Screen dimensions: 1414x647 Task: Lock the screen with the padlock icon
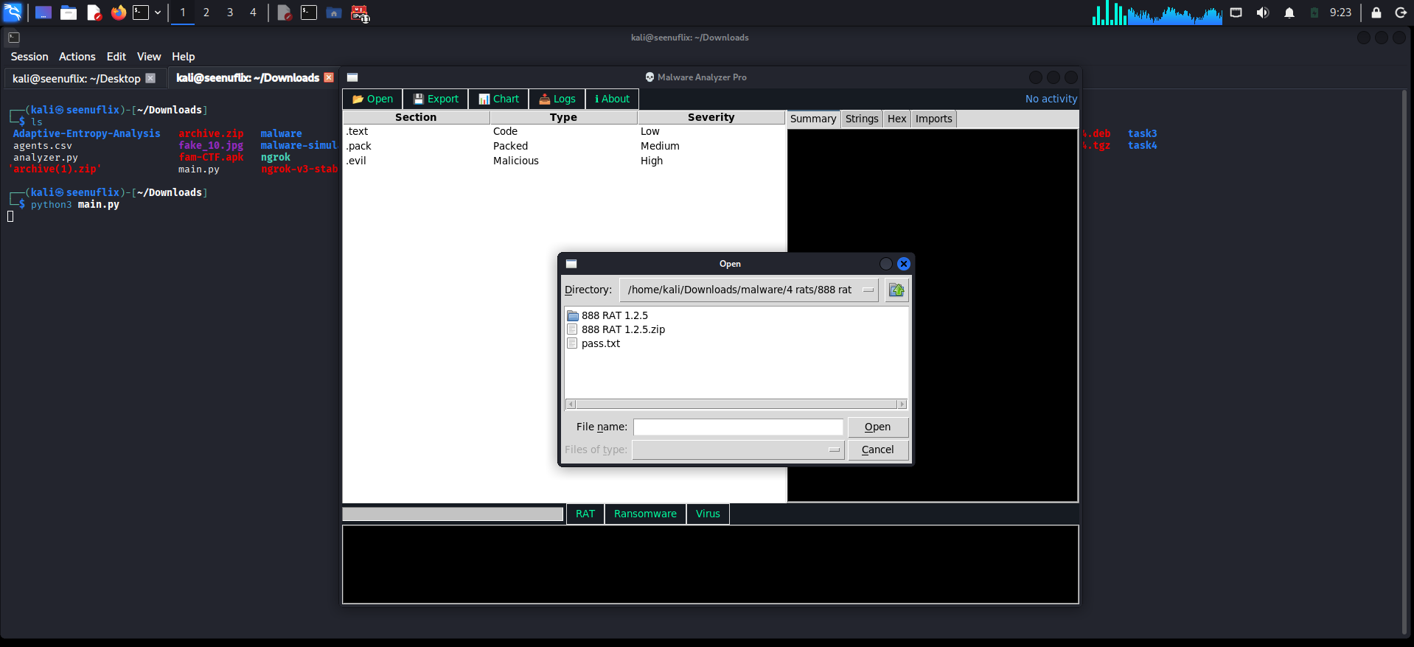point(1376,13)
